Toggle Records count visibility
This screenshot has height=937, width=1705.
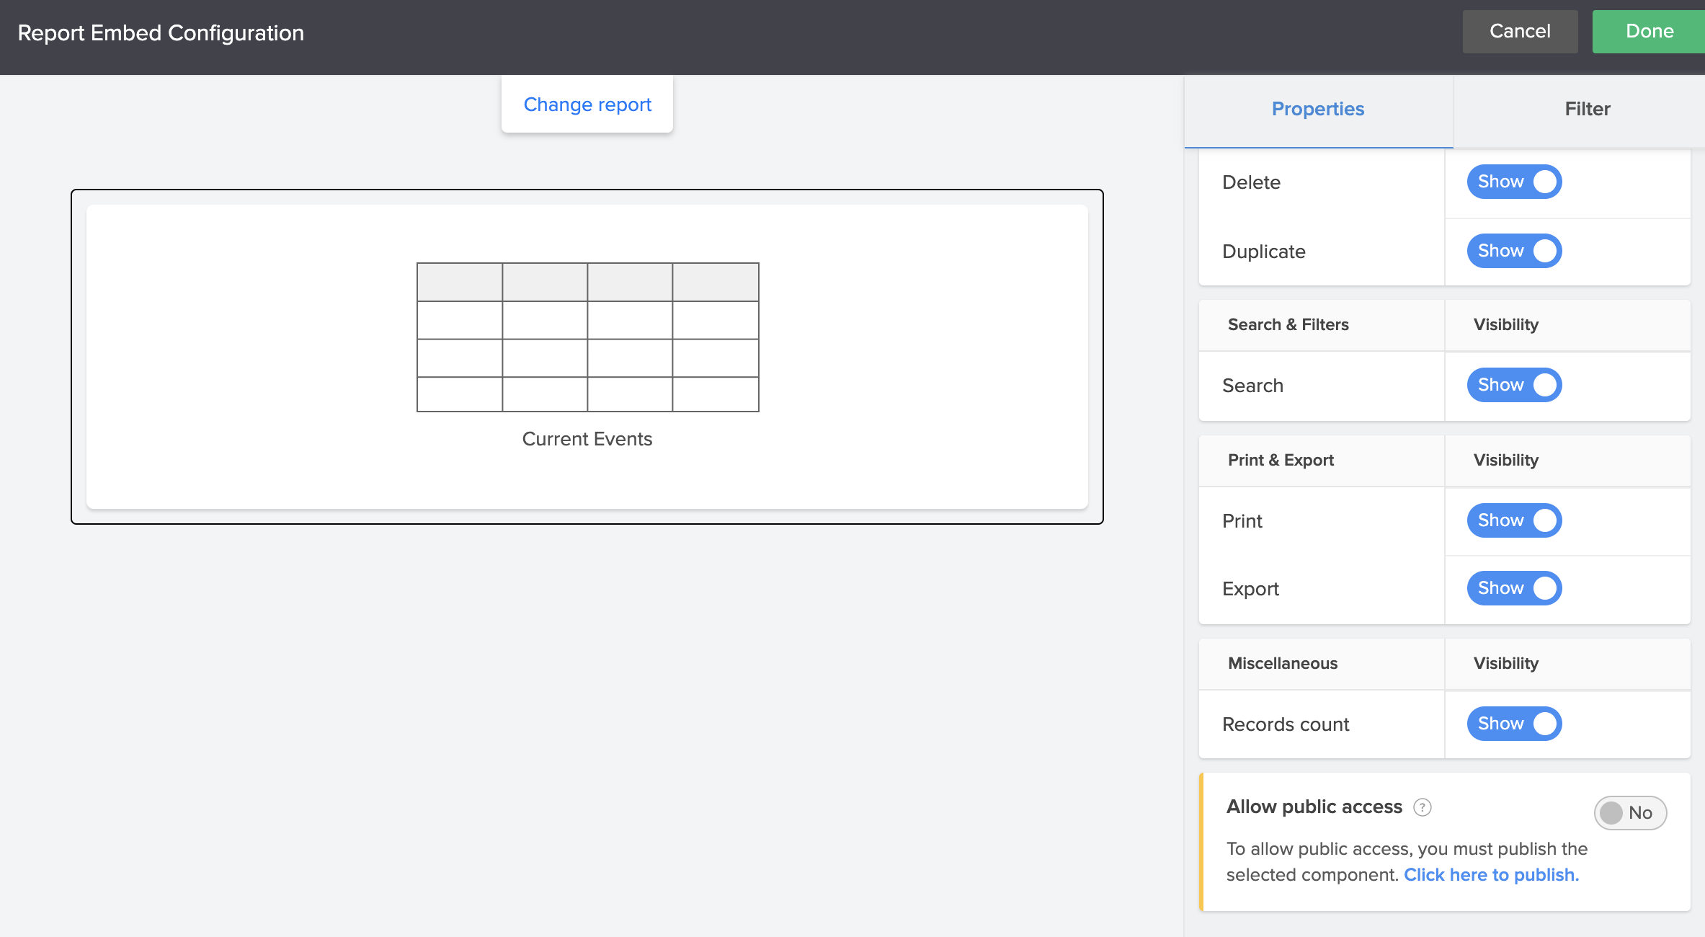pyautogui.click(x=1514, y=724)
